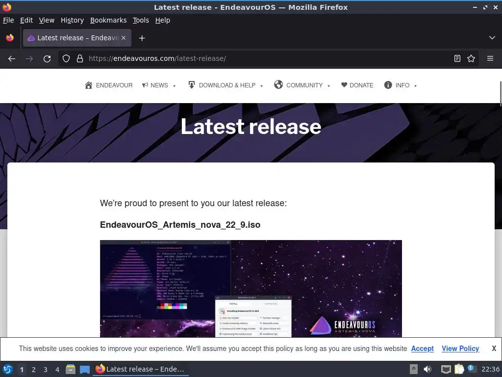The height and width of the screenshot is (377, 502).
Task: Switch to virtual desktop 4
Action: coord(57,370)
